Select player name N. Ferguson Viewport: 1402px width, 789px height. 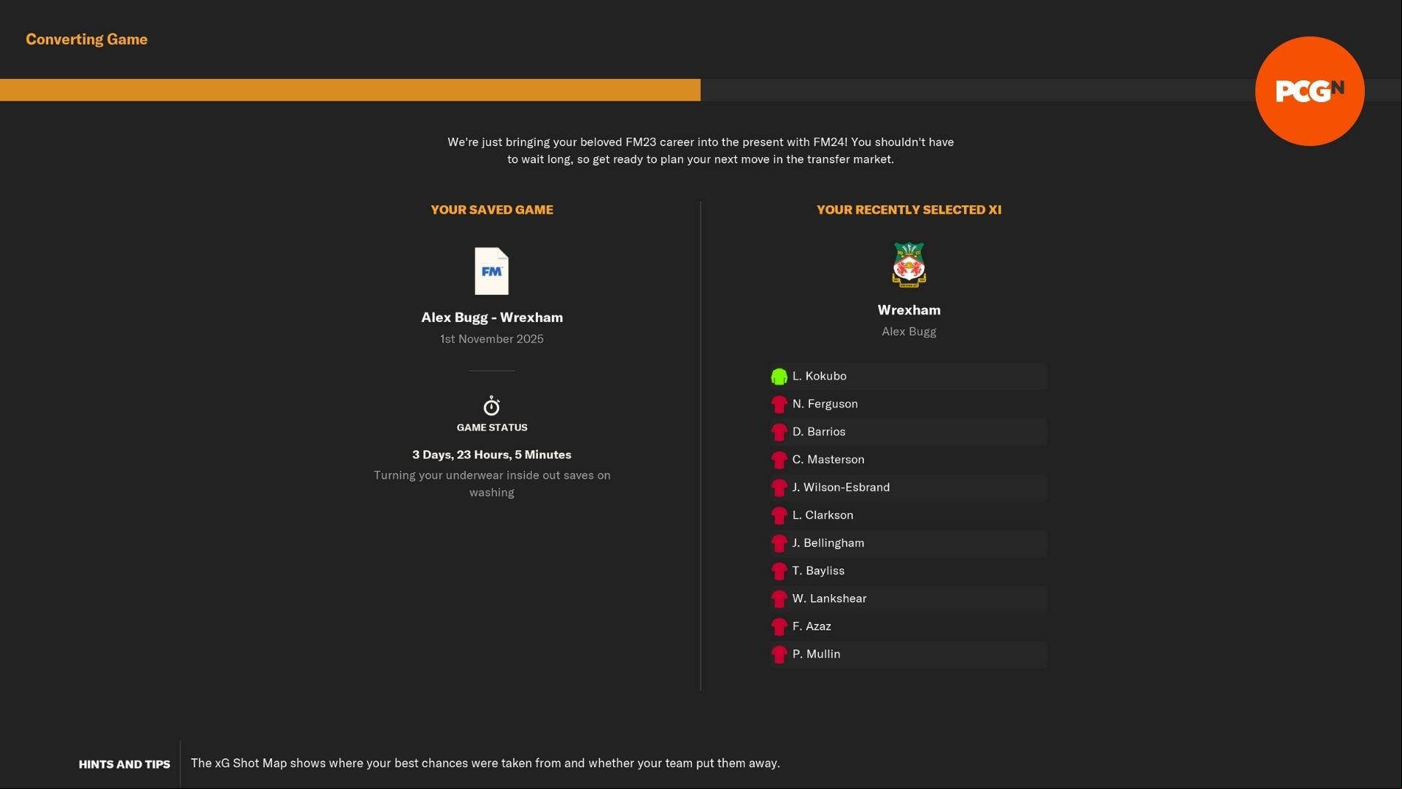point(825,404)
